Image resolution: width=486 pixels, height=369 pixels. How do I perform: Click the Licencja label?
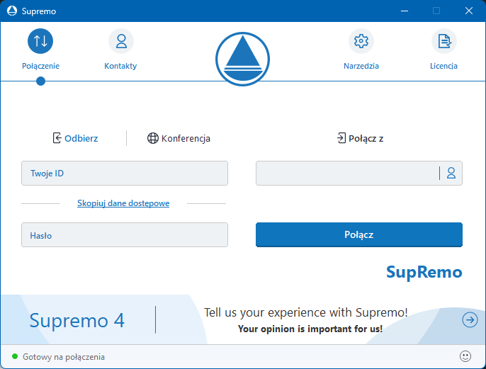pos(443,66)
